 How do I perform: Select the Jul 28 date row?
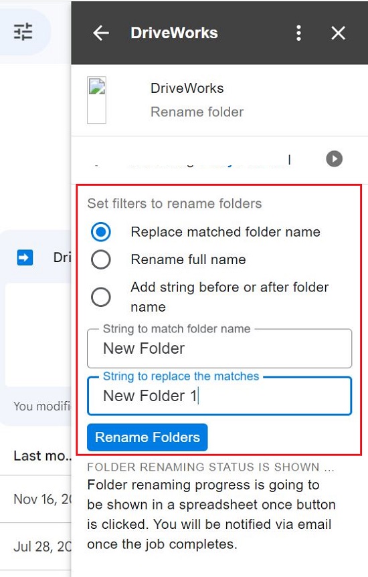coord(35,546)
